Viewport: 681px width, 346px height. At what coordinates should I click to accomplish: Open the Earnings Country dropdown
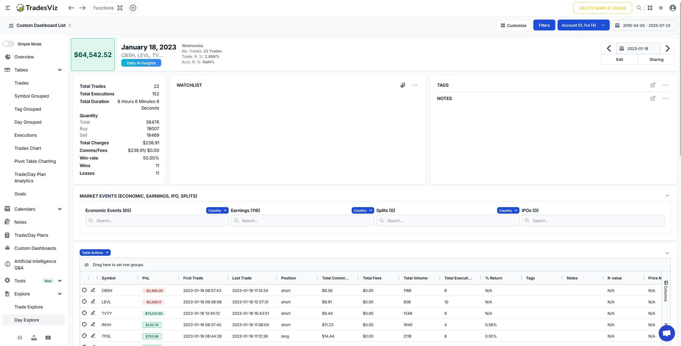click(x=363, y=210)
